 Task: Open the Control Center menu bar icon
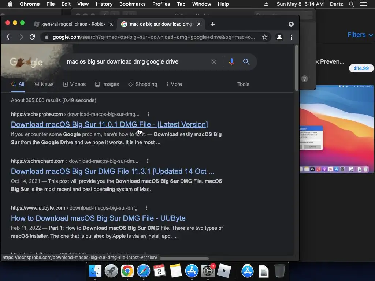363,4
